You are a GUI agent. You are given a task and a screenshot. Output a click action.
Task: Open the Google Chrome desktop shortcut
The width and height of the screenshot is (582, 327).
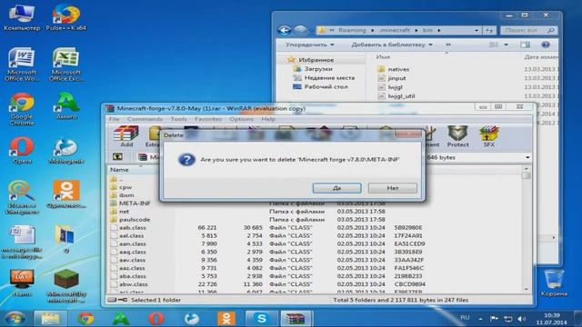coord(22,109)
